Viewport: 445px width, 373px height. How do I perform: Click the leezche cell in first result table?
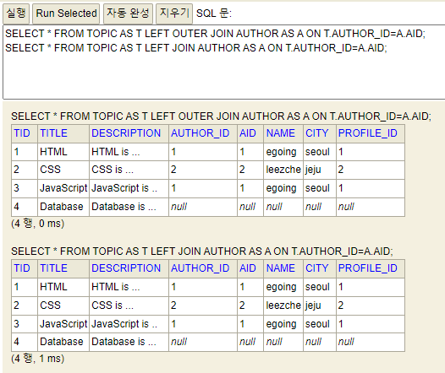coord(283,170)
